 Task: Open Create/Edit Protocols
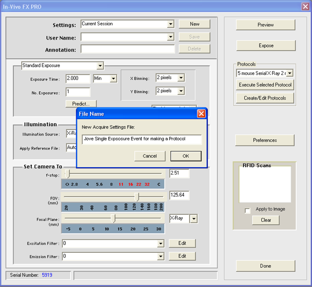(265, 98)
